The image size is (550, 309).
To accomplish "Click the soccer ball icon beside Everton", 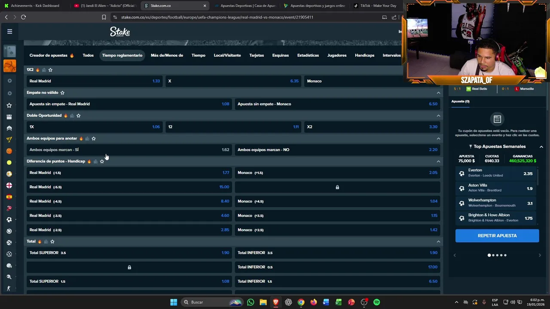I will [461, 173].
